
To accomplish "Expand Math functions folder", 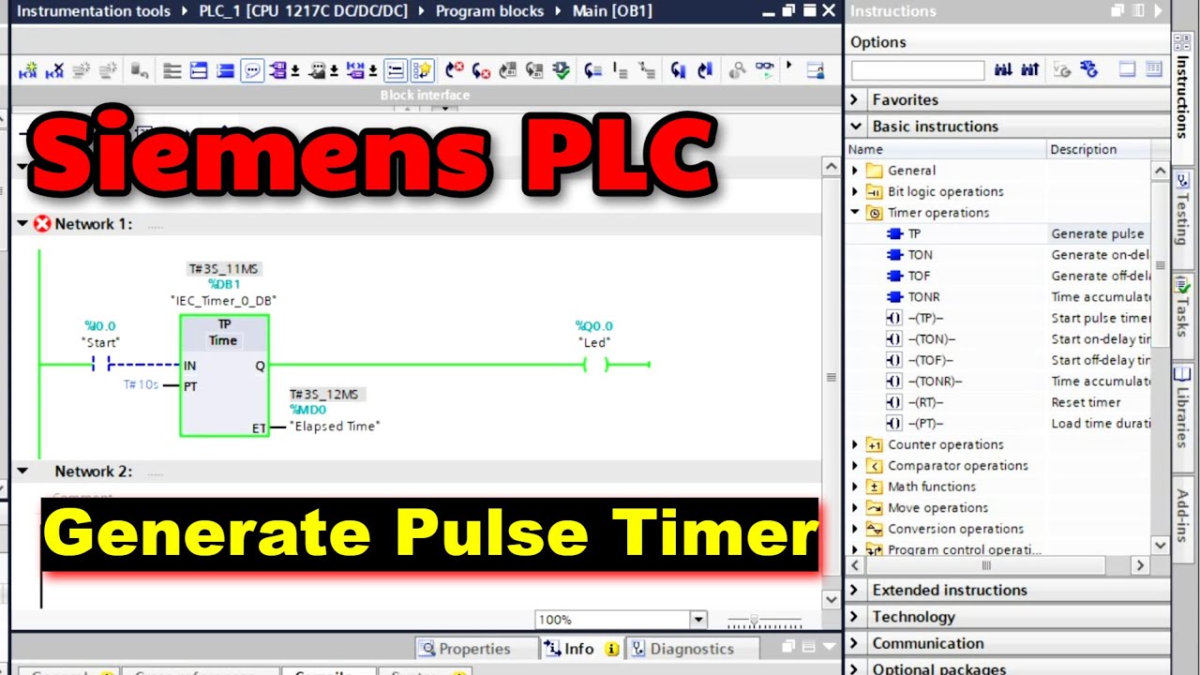I will pyautogui.click(x=854, y=487).
